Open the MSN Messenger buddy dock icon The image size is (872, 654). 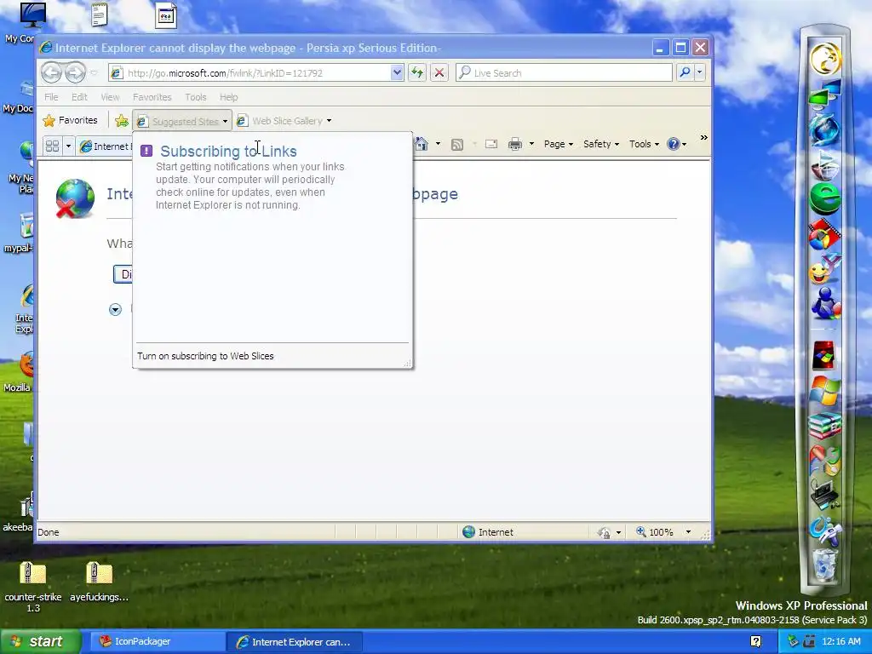[x=825, y=304]
